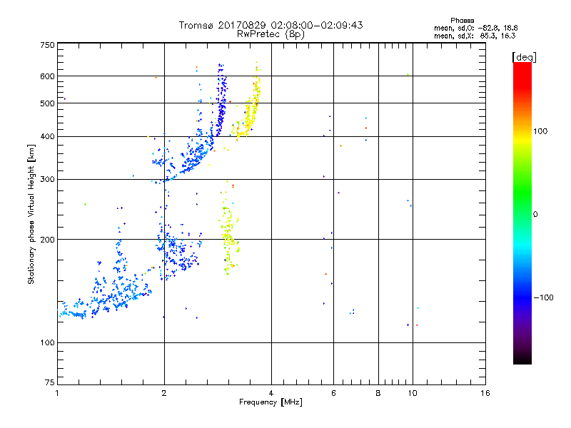Screen dimensions: 571x428
Task: Click the y-axis tick label "200"
Action: [48, 240]
